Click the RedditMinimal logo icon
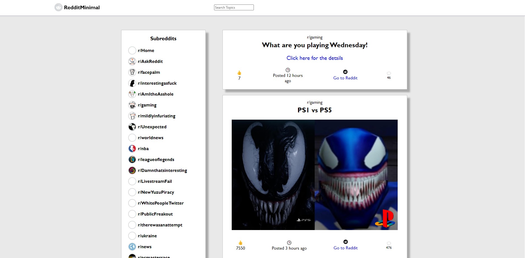The width and height of the screenshot is (525, 258). pos(58,8)
